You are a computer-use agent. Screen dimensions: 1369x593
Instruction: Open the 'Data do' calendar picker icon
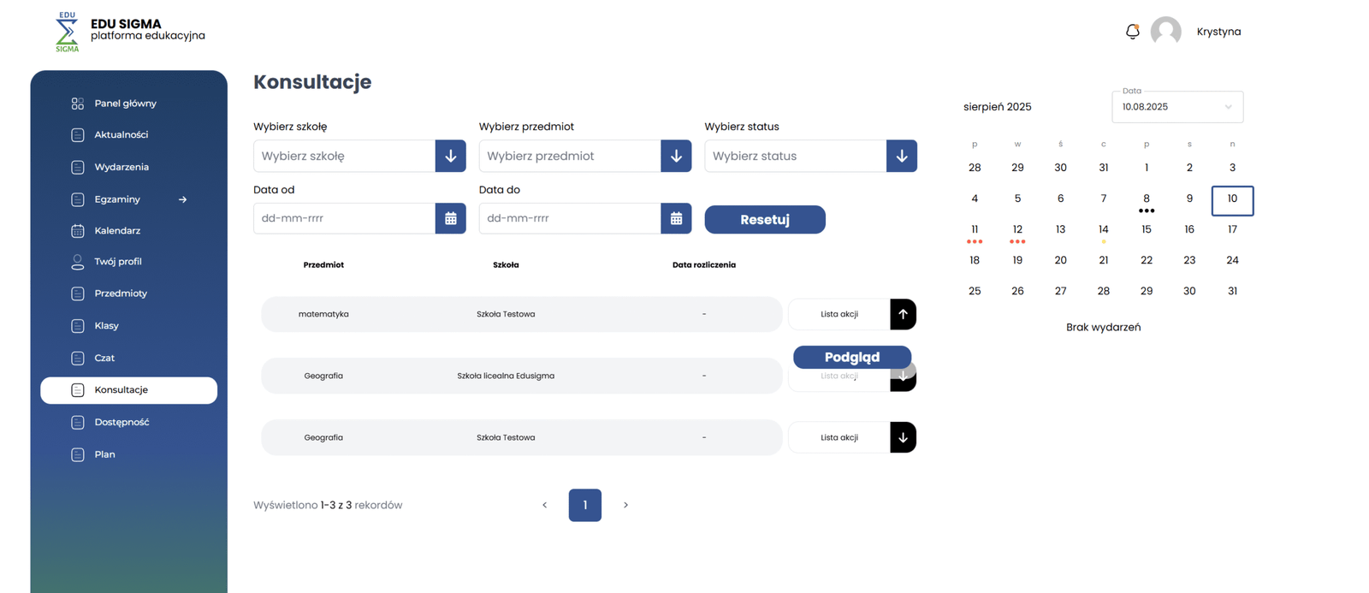coord(676,218)
